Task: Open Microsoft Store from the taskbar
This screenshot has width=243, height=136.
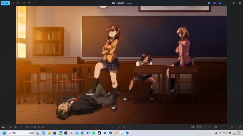Action: point(55,133)
